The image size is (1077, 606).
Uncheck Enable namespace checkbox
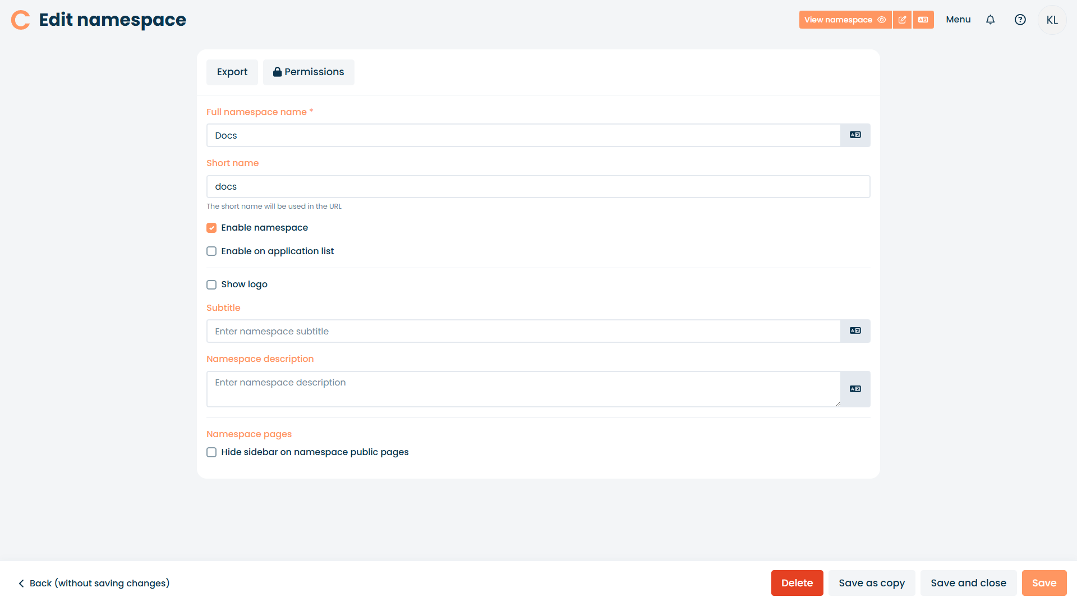[x=211, y=228]
